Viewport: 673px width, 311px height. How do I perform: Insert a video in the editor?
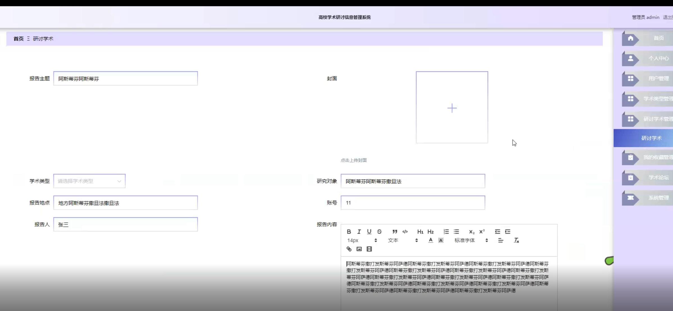[369, 249]
